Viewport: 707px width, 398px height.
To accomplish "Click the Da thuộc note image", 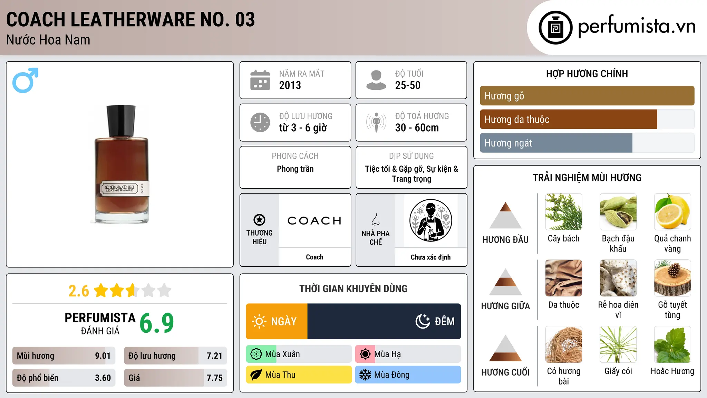I will (x=564, y=278).
